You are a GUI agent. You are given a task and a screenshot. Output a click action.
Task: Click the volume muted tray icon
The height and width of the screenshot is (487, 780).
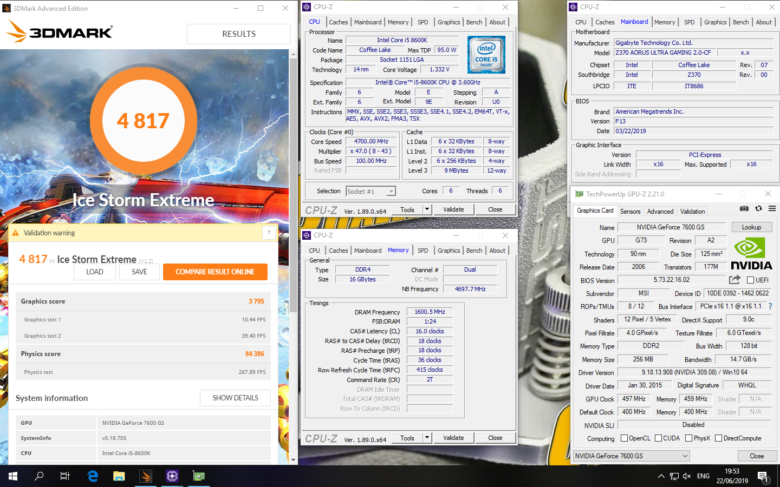(687, 476)
